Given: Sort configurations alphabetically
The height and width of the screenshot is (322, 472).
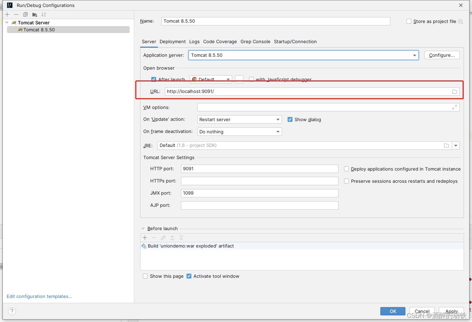Looking at the screenshot, I should [44, 15].
